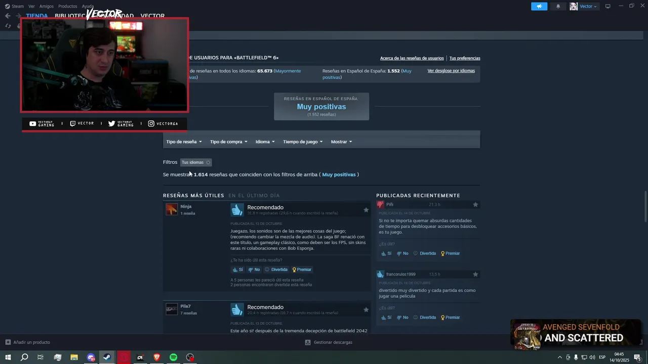Expand the 'Tipo de compra' dropdown
This screenshot has height=364, width=648.
tap(229, 142)
